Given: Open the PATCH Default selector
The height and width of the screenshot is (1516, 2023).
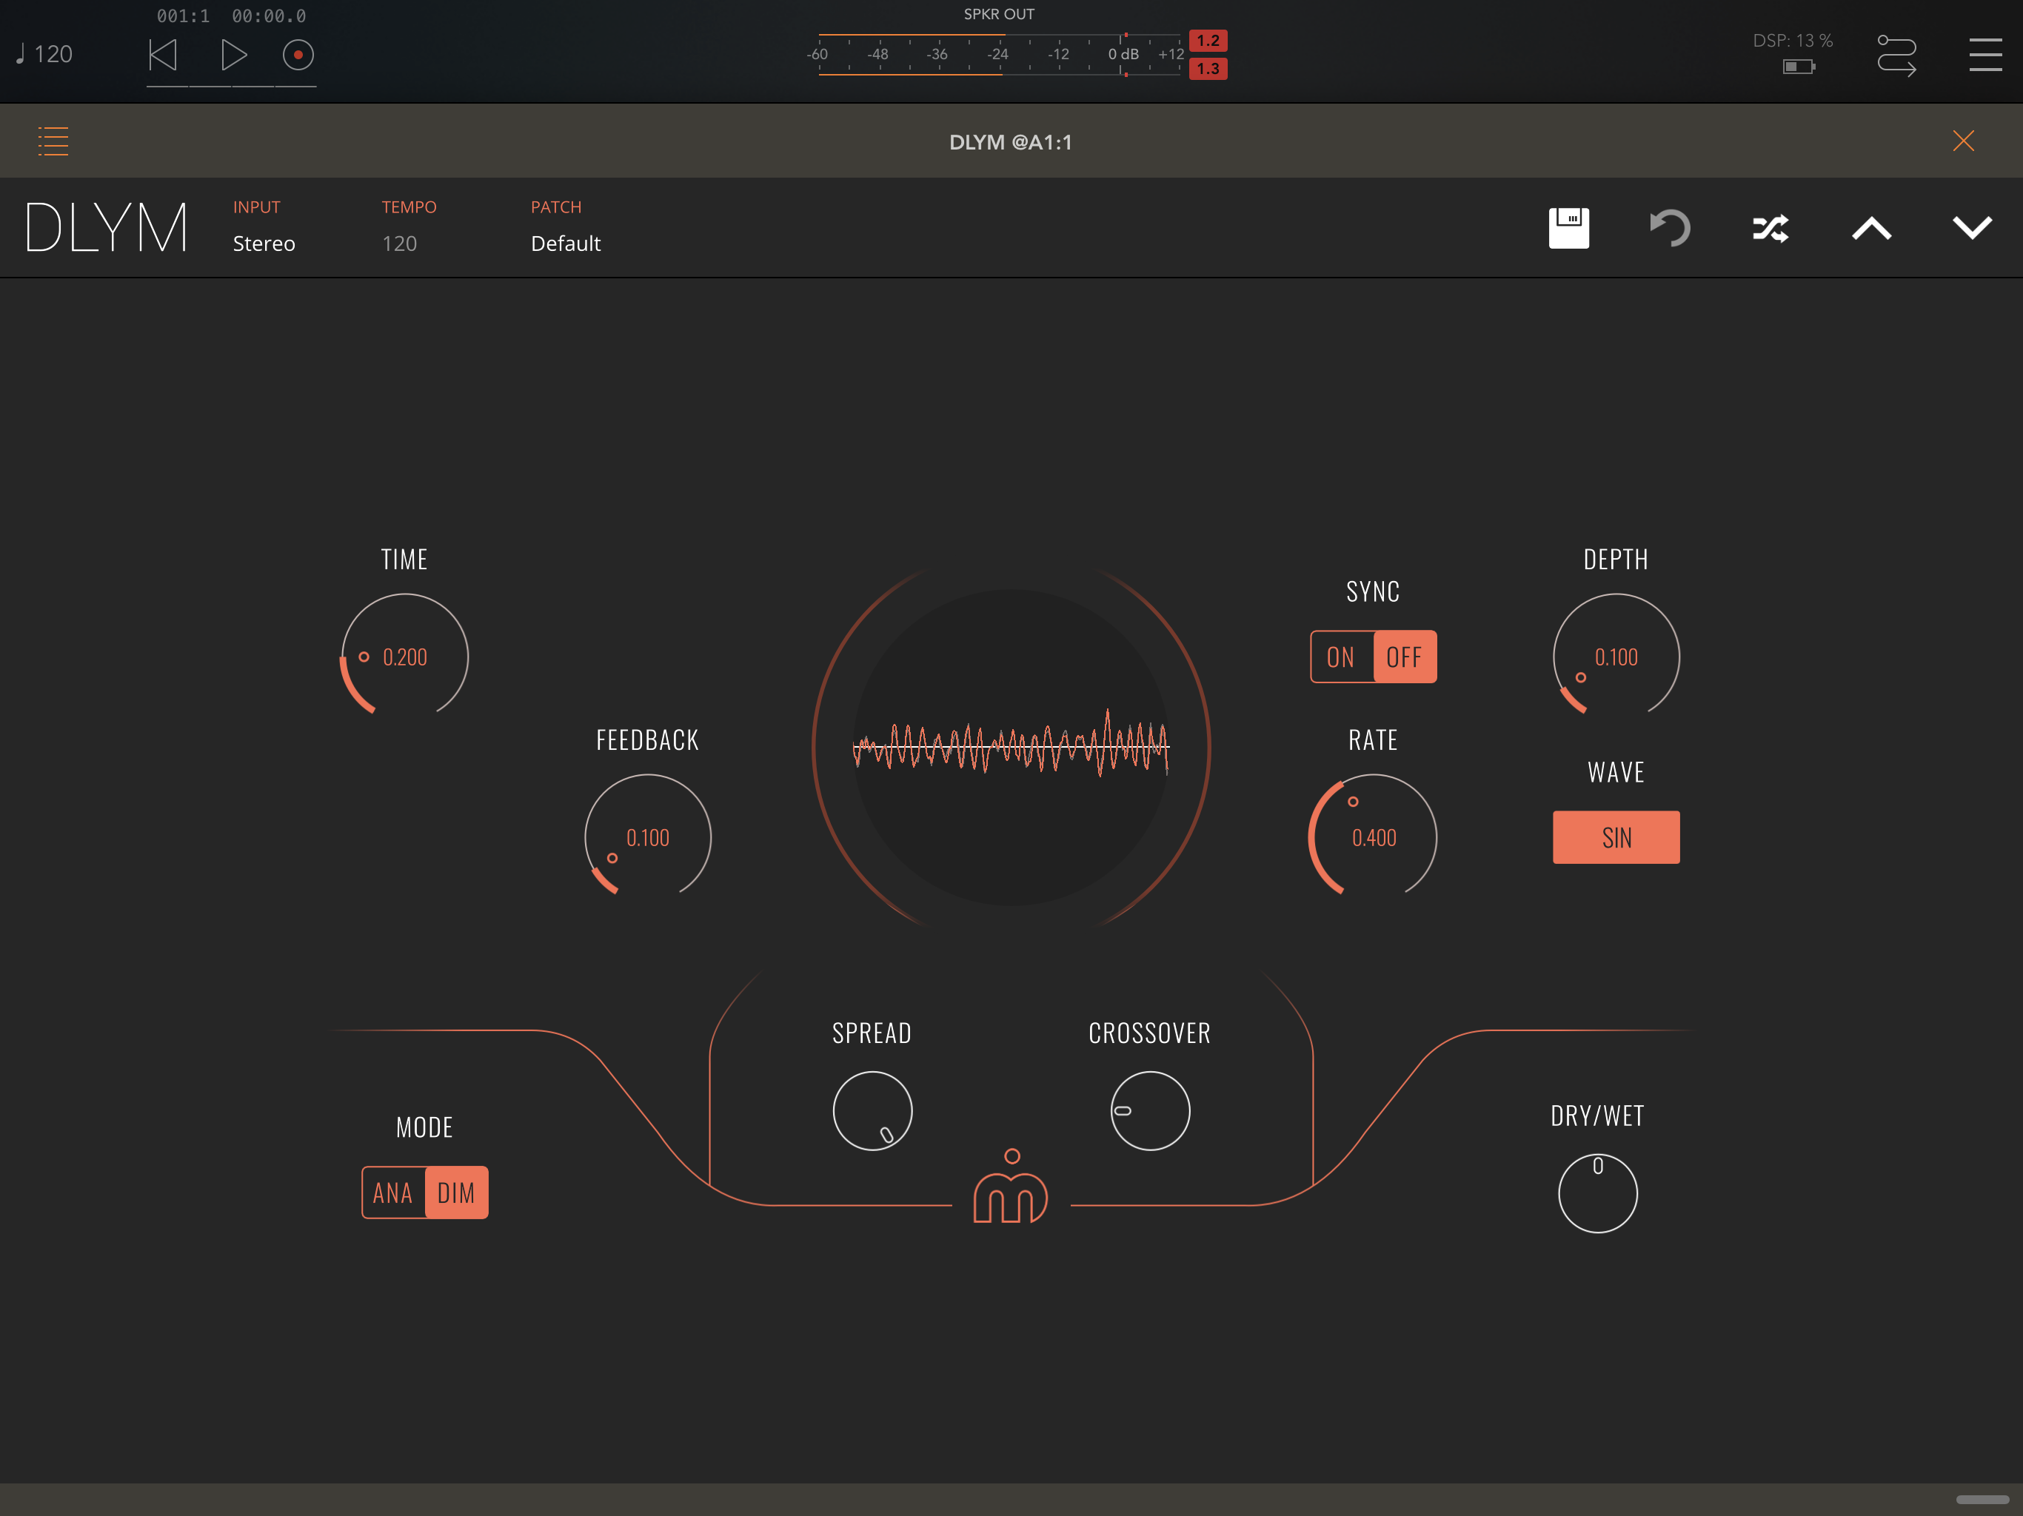Looking at the screenshot, I should point(565,244).
